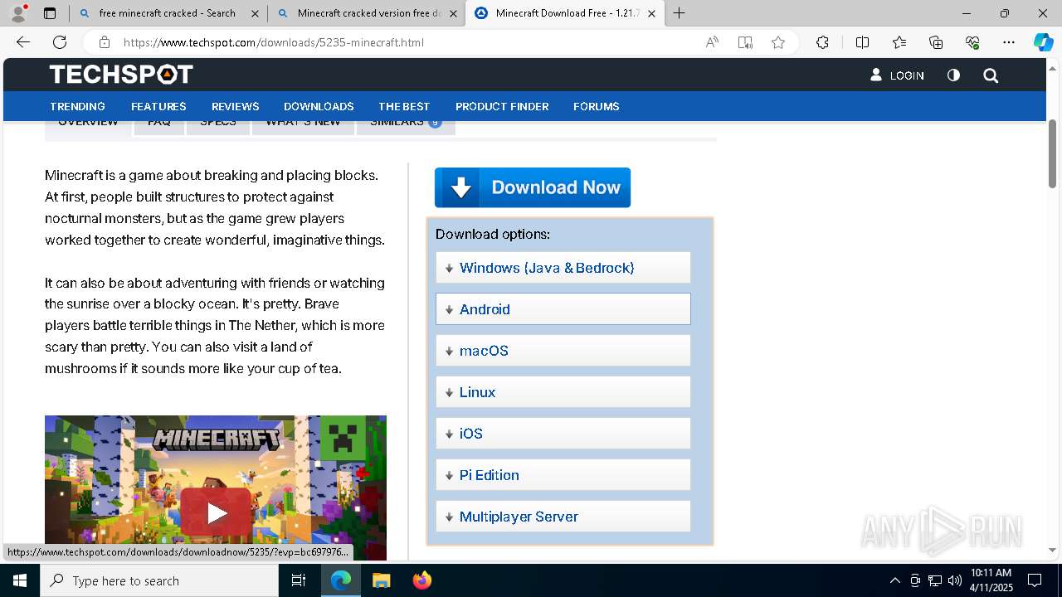Open THE BEST menu
This screenshot has width=1062, height=597.
[x=404, y=106]
